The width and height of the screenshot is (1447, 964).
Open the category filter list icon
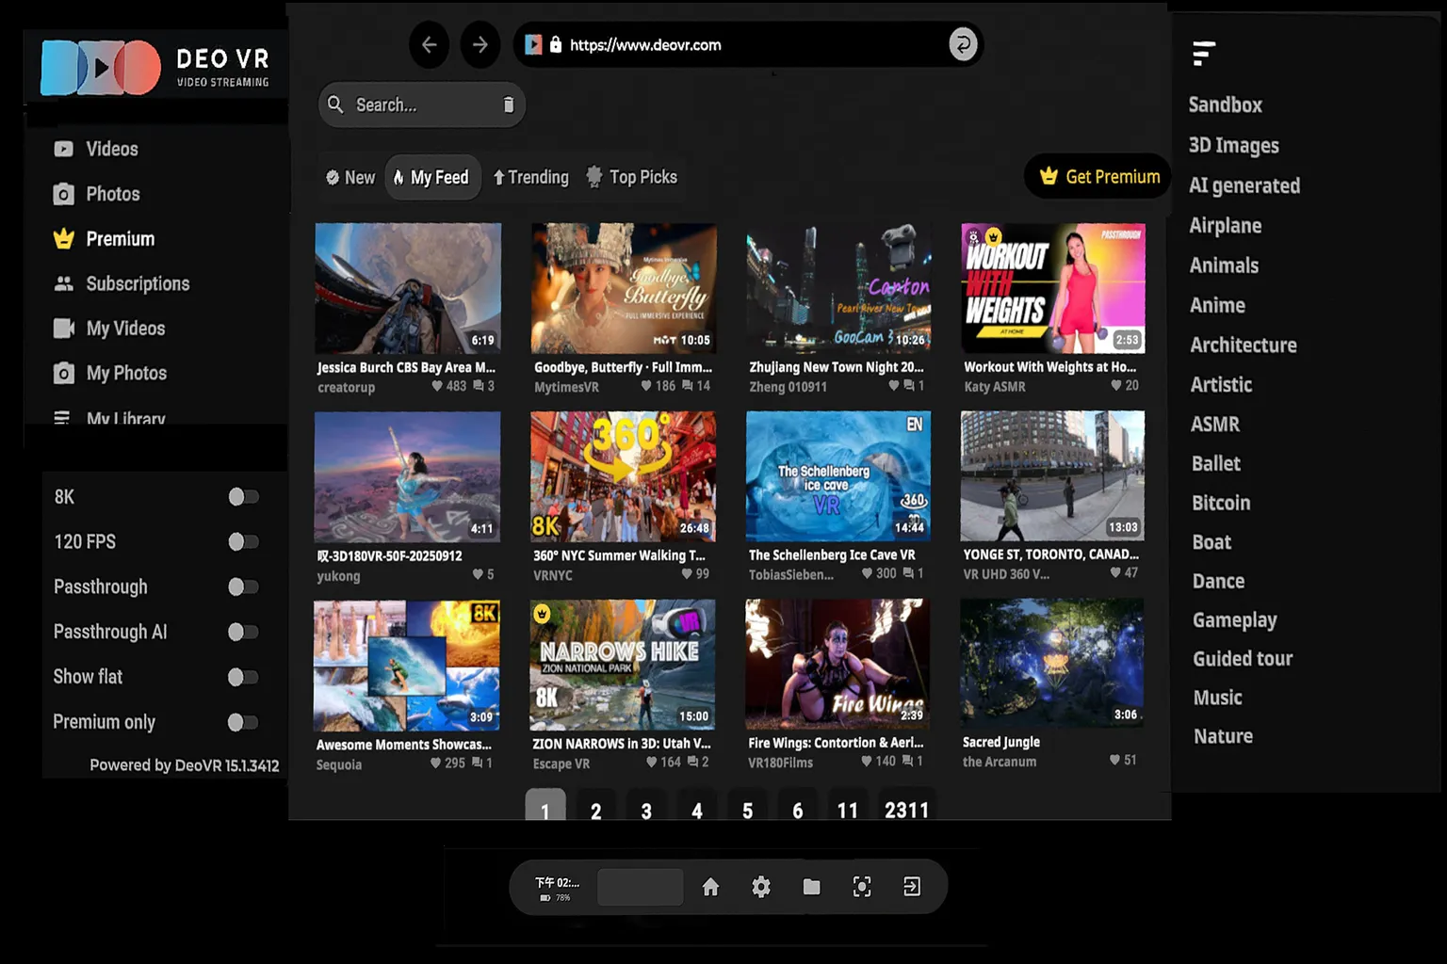(1203, 54)
